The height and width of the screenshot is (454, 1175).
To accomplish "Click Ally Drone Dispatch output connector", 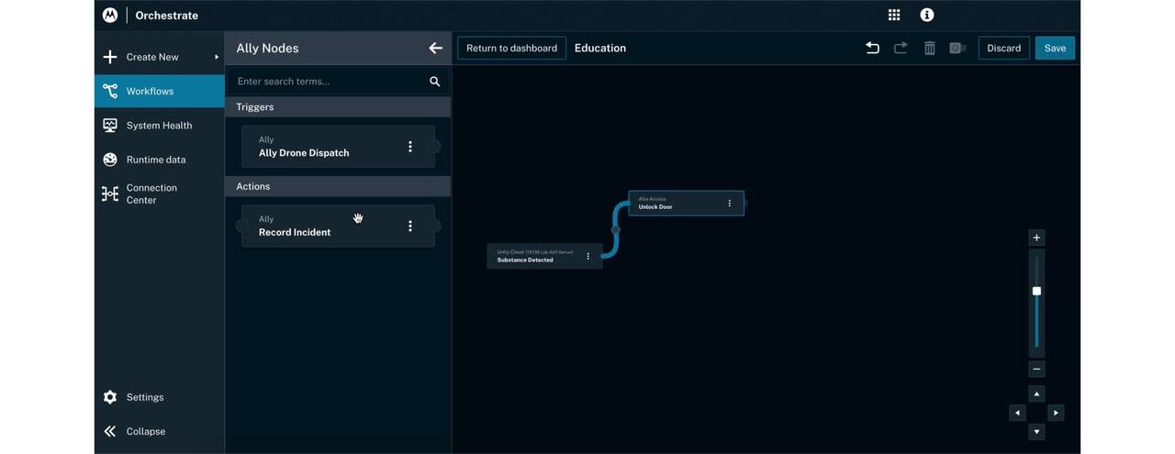I will pos(435,147).
